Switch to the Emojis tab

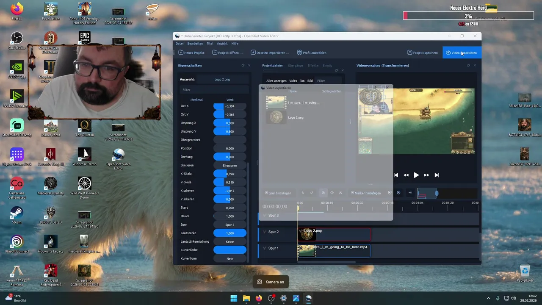click(x=327, y=66)
